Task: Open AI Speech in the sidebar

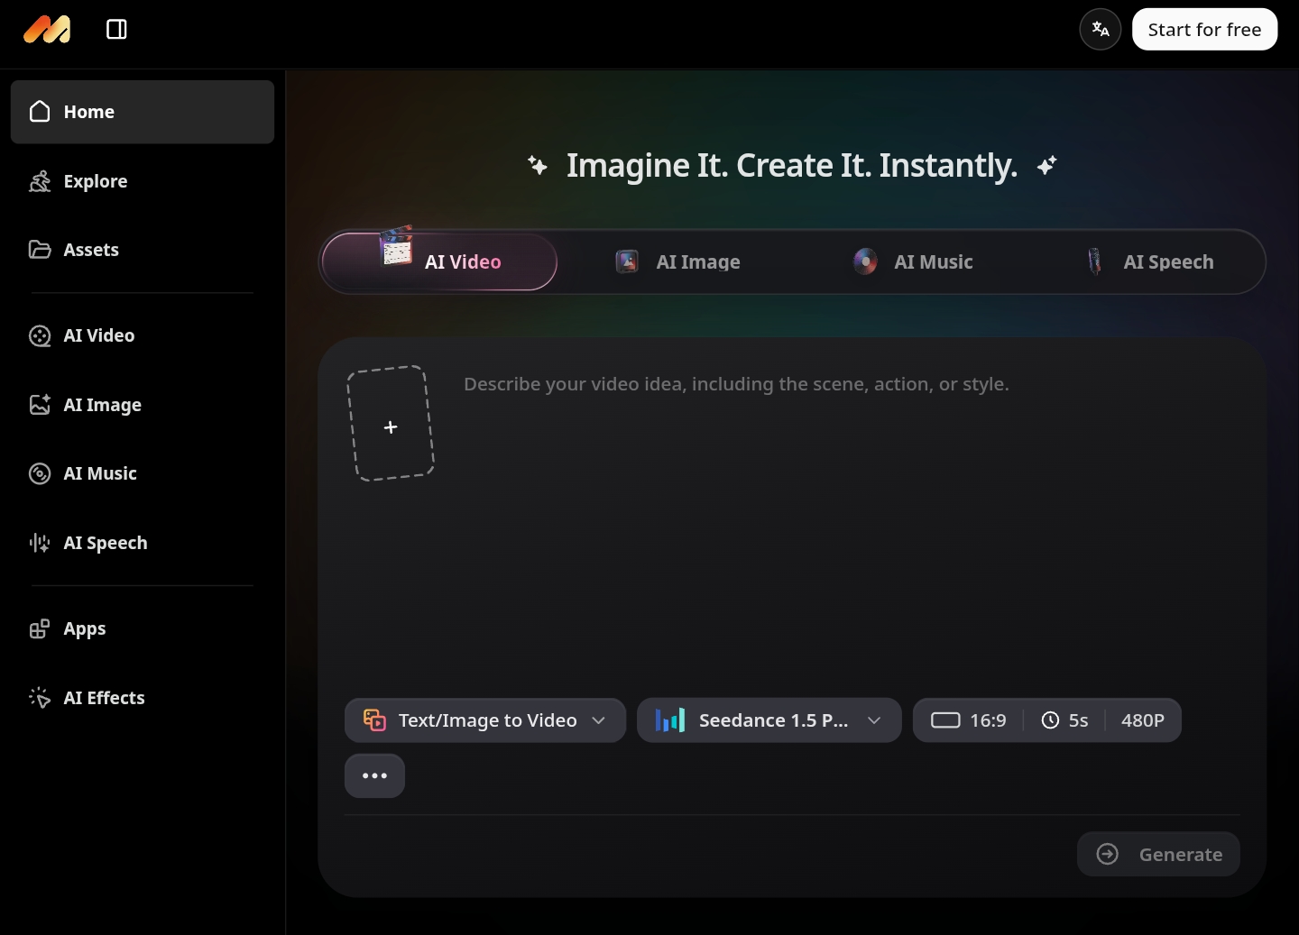Action: click(x=143, y=543)
